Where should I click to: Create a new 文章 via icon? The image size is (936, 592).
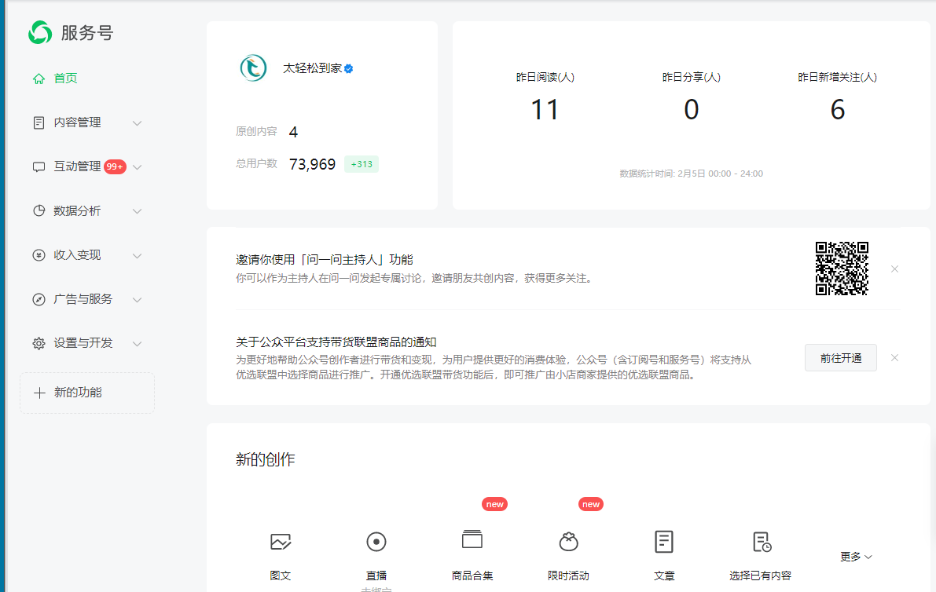click(x=664, y=542)
